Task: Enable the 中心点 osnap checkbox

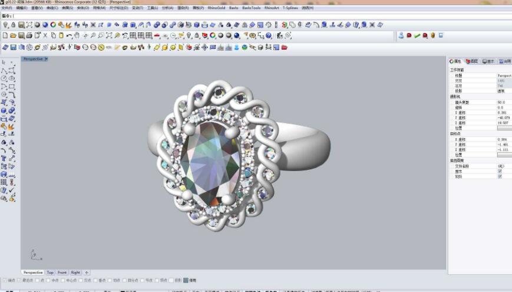Action: [x=62, y=280]
